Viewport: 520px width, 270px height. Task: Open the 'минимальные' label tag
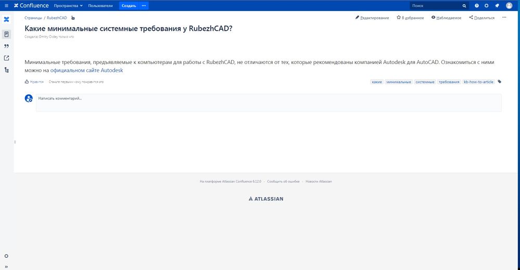(x=399, y=82)
